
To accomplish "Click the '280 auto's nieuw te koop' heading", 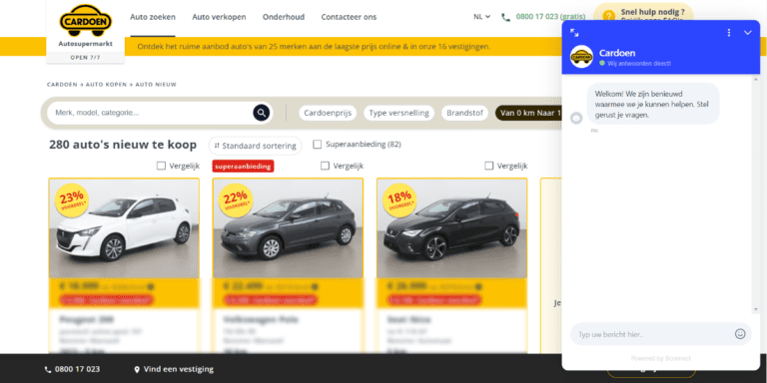I will (x=123, y=145).
